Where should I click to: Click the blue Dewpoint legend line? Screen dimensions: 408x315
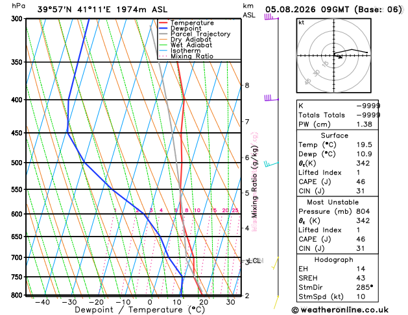[163, 29]
